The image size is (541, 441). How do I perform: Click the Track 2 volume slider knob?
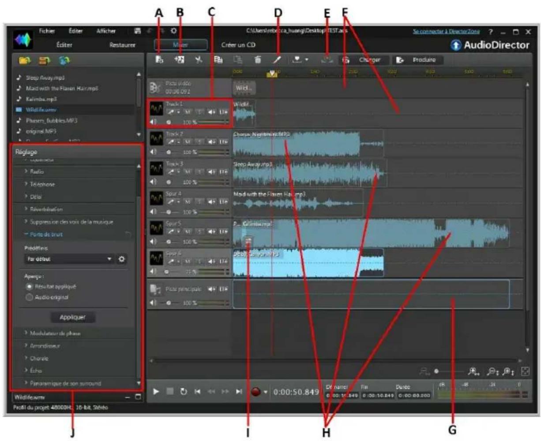coord(169,152)
